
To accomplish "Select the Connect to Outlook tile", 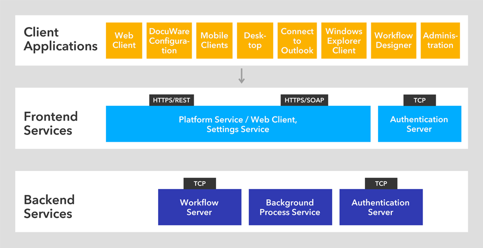I will [x=297, y=40].
